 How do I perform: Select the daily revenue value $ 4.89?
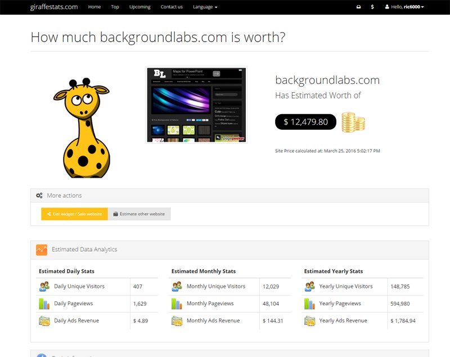[x=140, y=321]
